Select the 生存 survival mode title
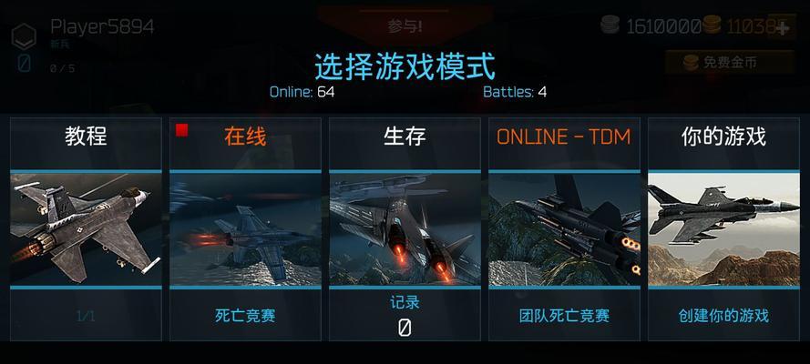Screen dimensions: 810x364 click(x=405, y=136)
